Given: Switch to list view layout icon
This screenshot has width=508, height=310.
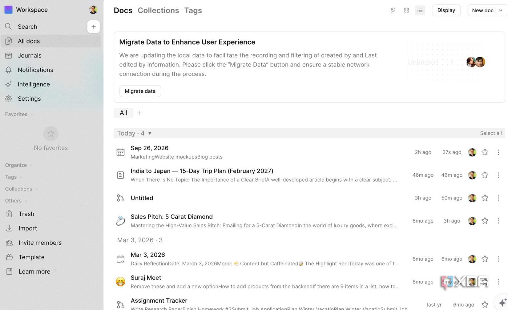Looking at the screenshot, I should (420, 10).
